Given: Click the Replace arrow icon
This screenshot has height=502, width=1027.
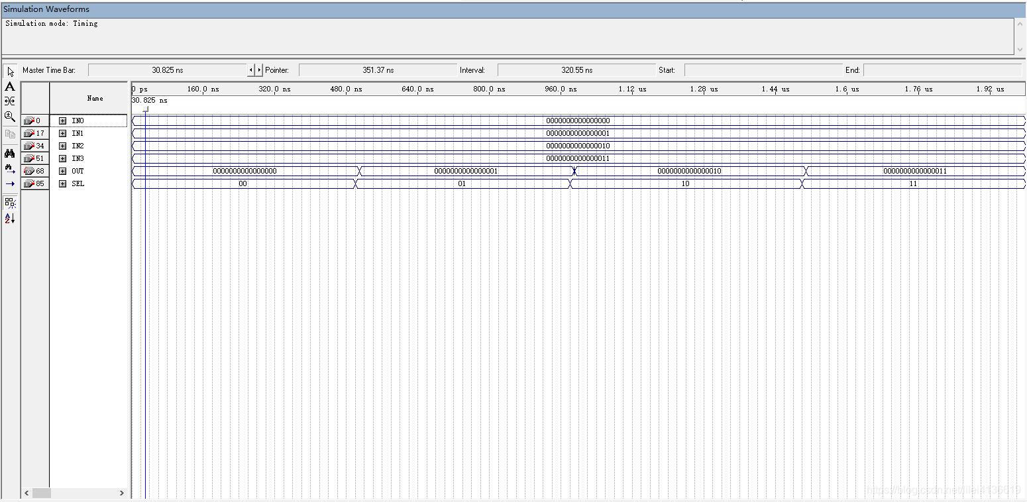Looking at the screenshot, I should pyautogui.click(x=10, y=184).
